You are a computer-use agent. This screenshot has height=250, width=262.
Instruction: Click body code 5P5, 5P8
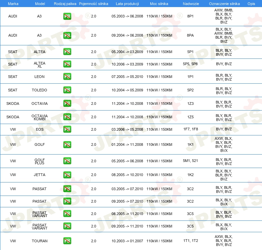(x=190, y=64)
